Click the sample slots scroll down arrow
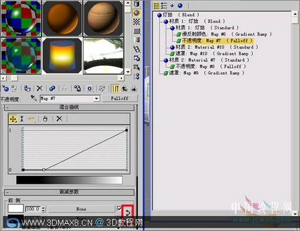Image resolution: width=300 pixels, height=231 pixels. (x=128, y=71)
